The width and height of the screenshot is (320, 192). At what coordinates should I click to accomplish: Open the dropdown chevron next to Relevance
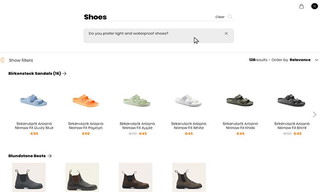pos(317,60)
